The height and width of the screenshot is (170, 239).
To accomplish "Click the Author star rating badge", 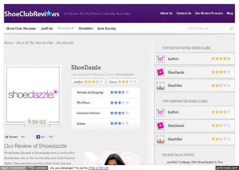I will [88, 82].
